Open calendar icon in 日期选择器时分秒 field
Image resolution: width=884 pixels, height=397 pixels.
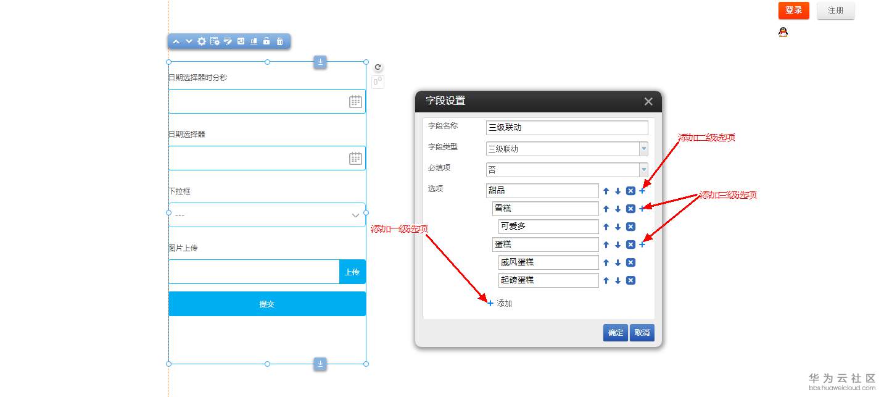[x=355, y=101]
